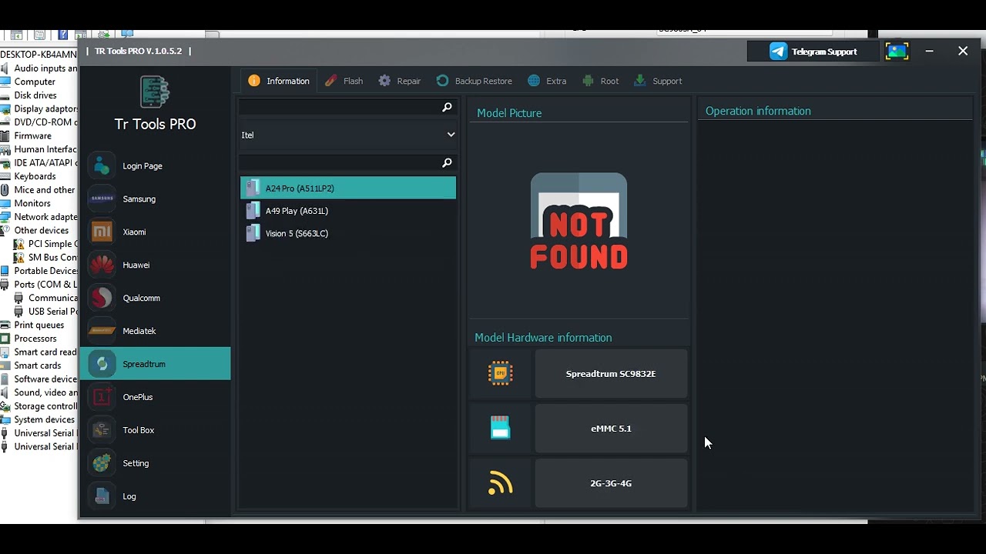Select Samsung in the brand sidebar
986x554 pixels.
coord(155,199)
